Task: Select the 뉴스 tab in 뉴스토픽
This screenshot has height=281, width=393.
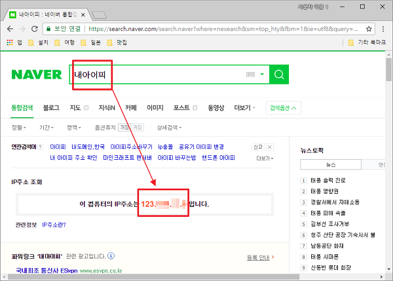Action: pyautogui.click(x=331, y=164)
